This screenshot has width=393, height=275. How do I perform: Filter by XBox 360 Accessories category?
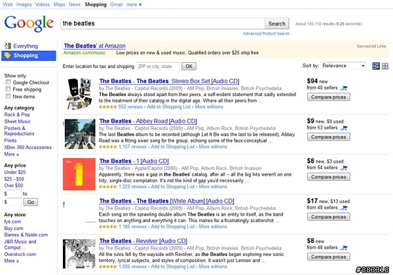pos(28,147)
